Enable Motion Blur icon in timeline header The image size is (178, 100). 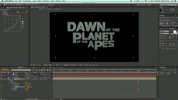44,70
